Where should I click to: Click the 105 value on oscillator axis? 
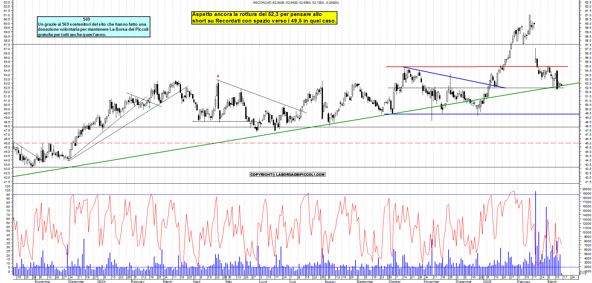7,186
